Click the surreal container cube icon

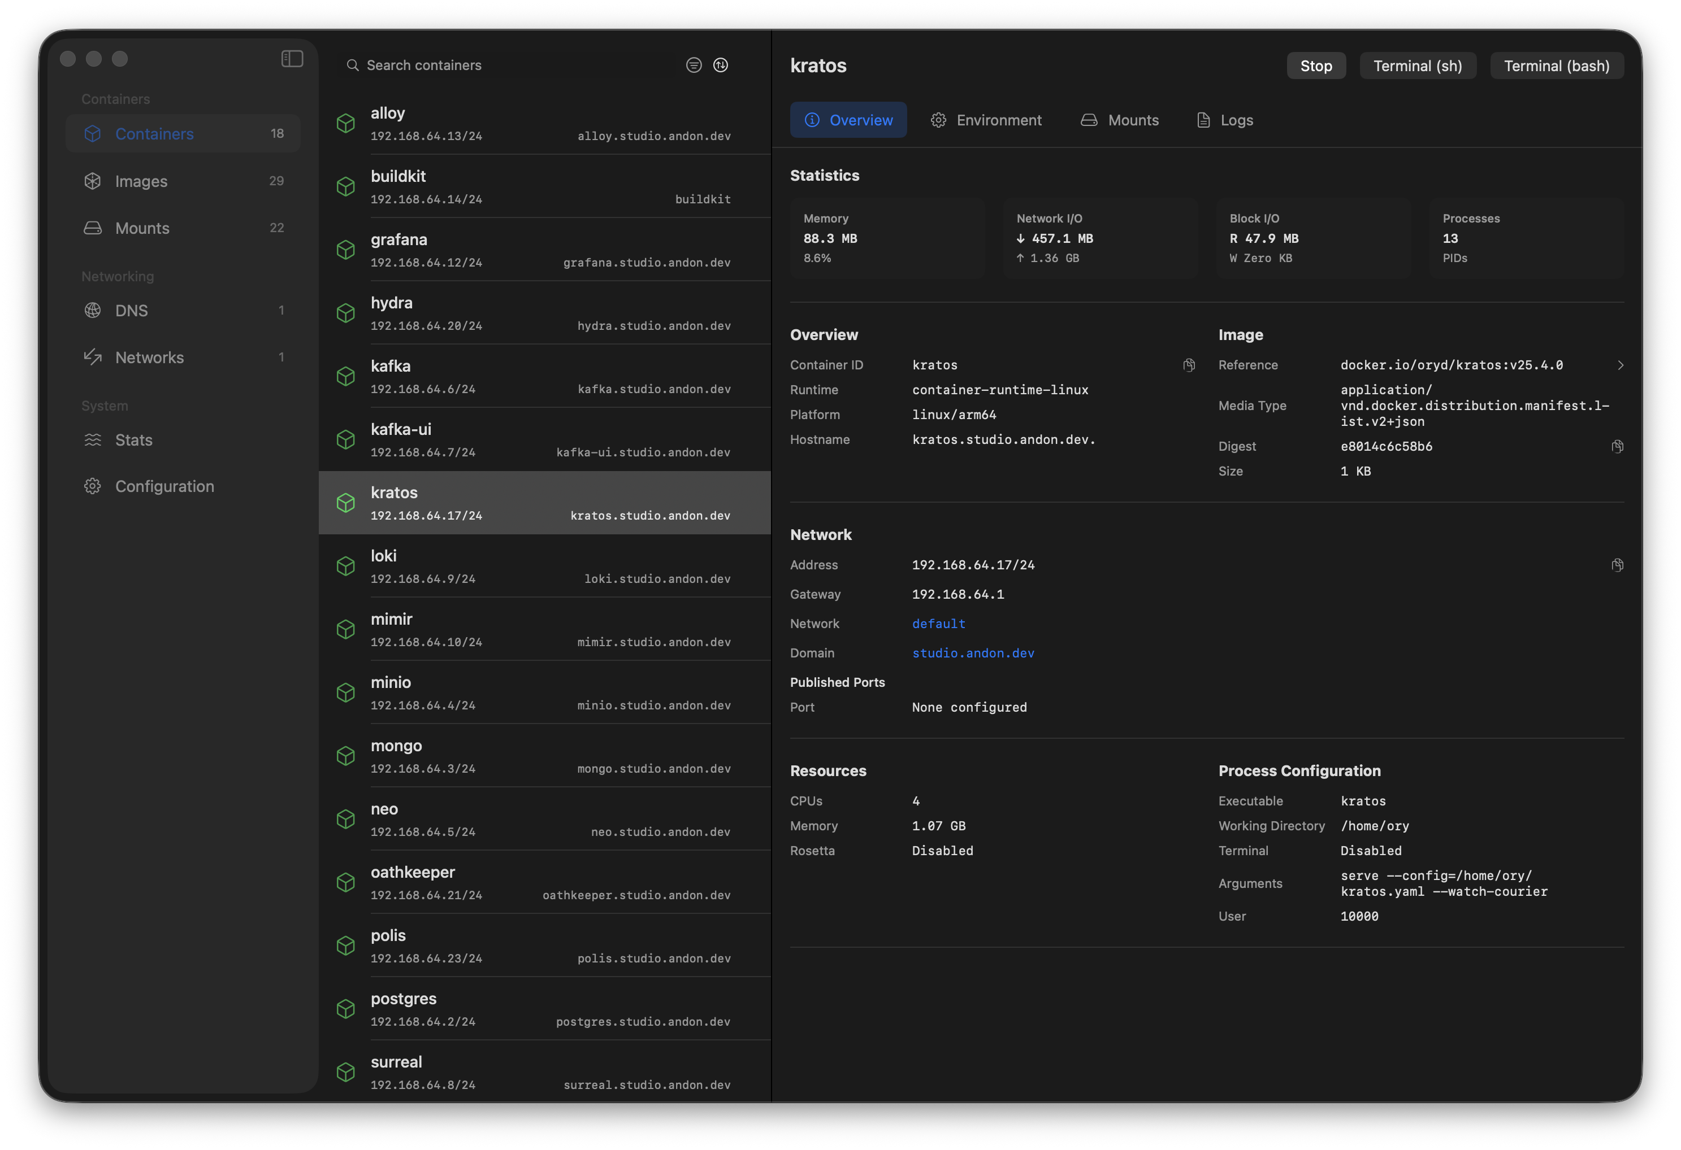point(346,1072)
